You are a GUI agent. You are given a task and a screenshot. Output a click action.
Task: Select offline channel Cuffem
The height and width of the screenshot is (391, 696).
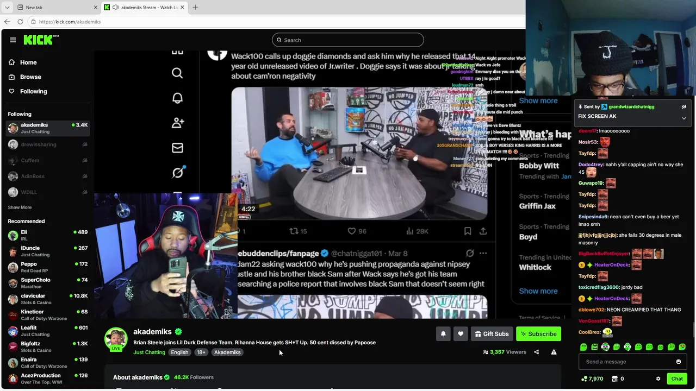[48, 160]
